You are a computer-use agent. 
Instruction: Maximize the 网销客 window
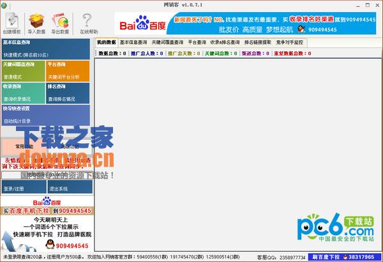coord(368,5)
